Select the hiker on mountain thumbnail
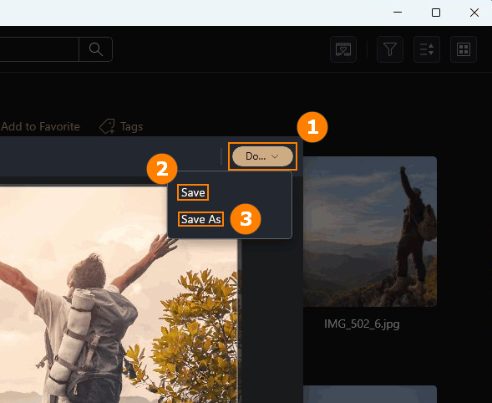 click(370, 232)
